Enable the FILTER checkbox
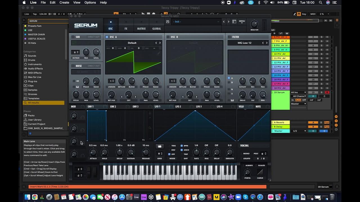The height and width of the screenshot is (202, 360). (229, 37)
